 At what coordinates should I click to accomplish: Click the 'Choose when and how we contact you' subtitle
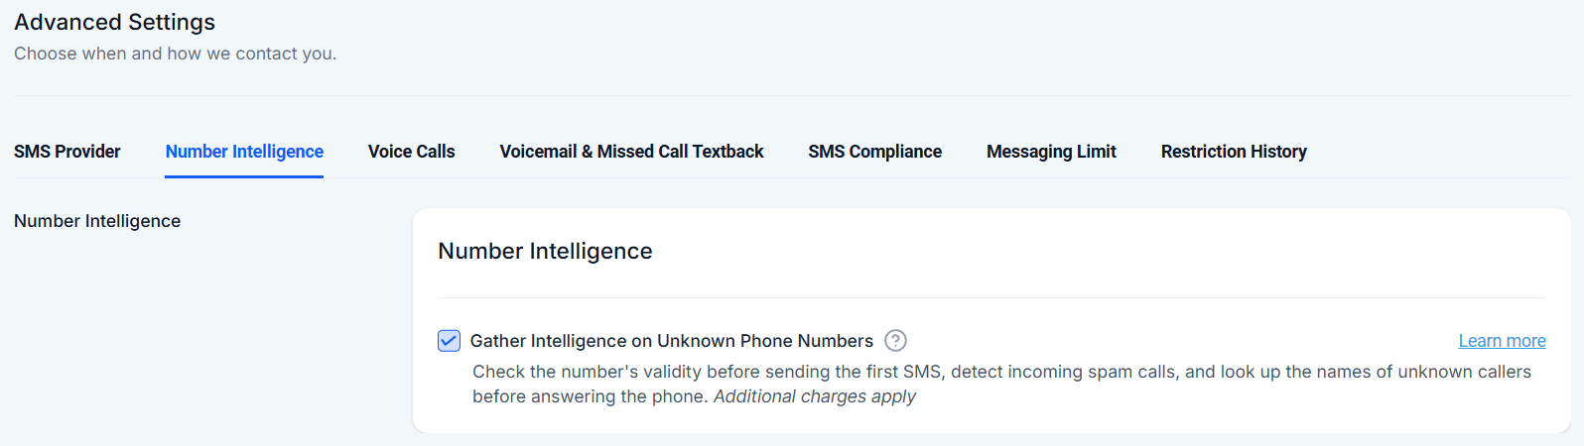click(x=175, y=54)
